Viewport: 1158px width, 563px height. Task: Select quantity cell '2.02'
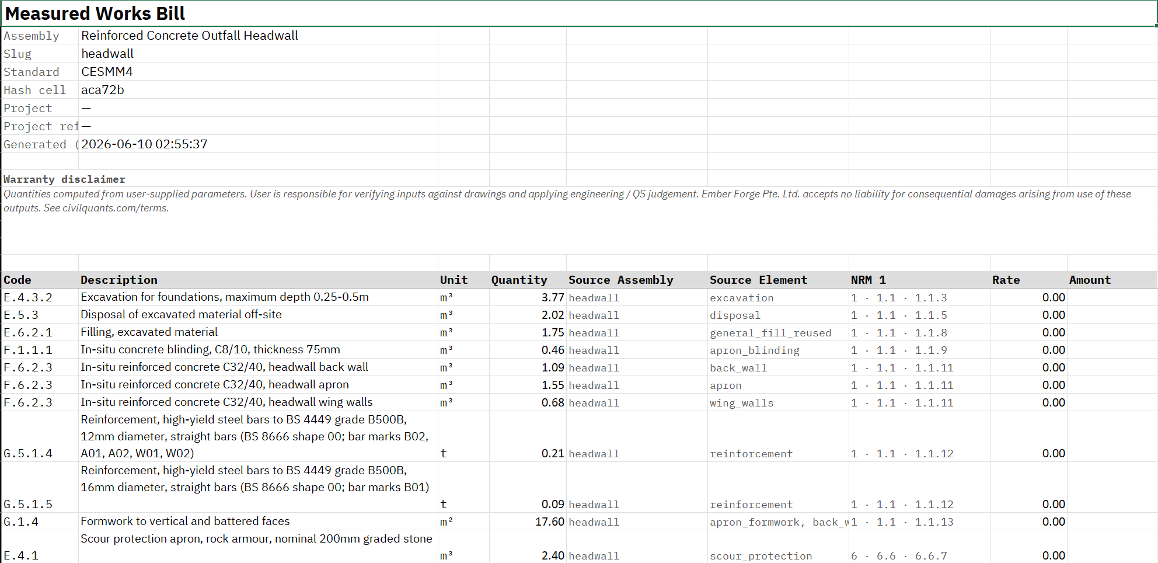pyautogui.click(x=528, y=315)
